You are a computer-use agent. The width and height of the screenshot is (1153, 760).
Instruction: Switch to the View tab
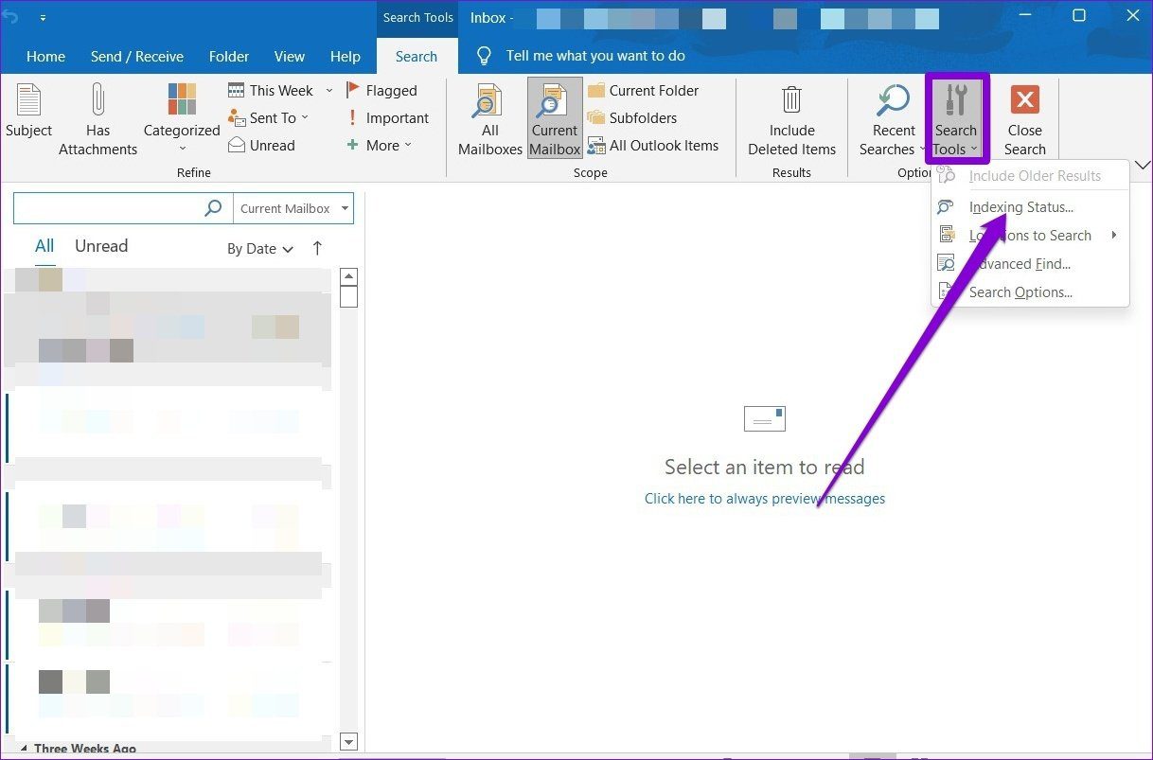(290, 56)
